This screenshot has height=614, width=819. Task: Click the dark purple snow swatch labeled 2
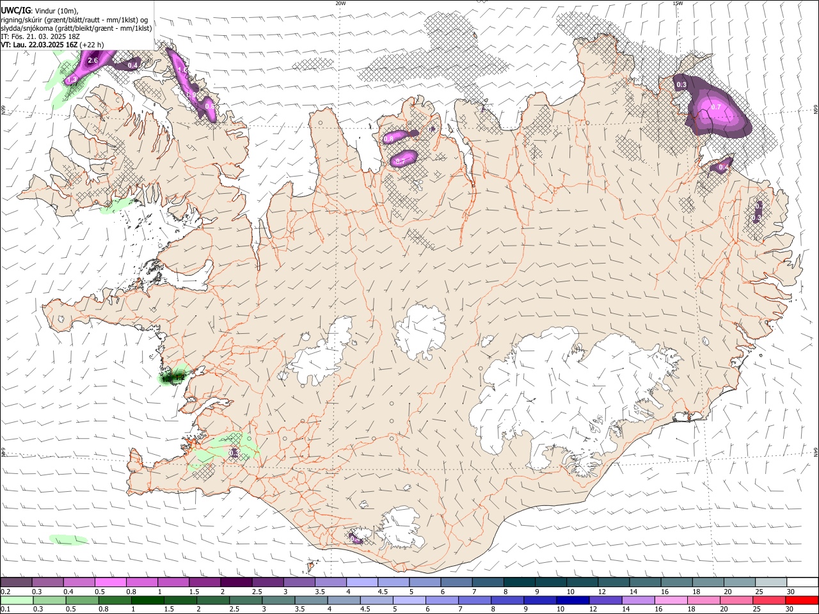(x=236, y=583)
